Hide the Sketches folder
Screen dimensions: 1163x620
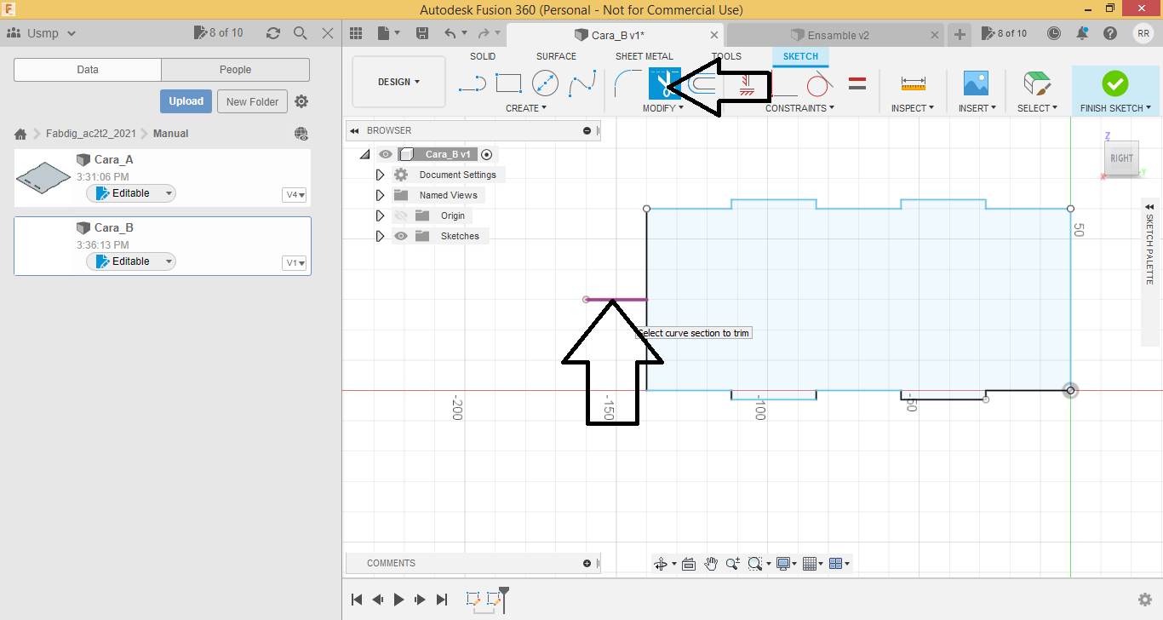[x=401, y=236]
